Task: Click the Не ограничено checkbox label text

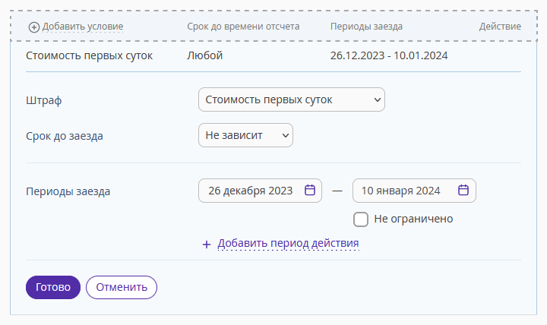Action: [413, 219]
